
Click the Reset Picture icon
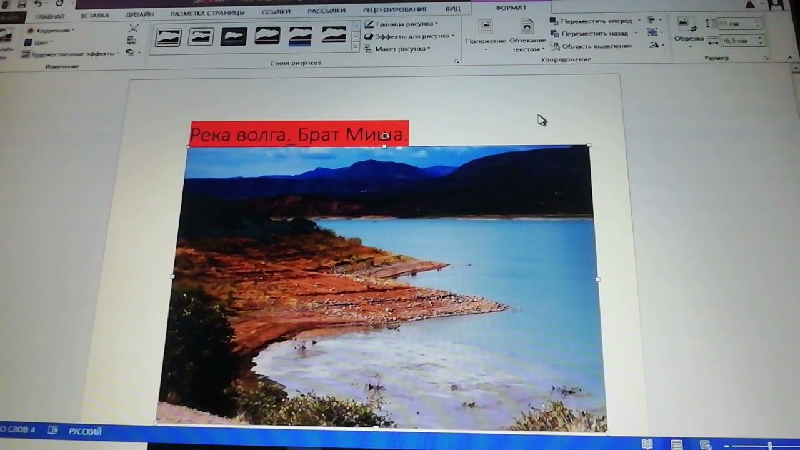pos(131,52)
